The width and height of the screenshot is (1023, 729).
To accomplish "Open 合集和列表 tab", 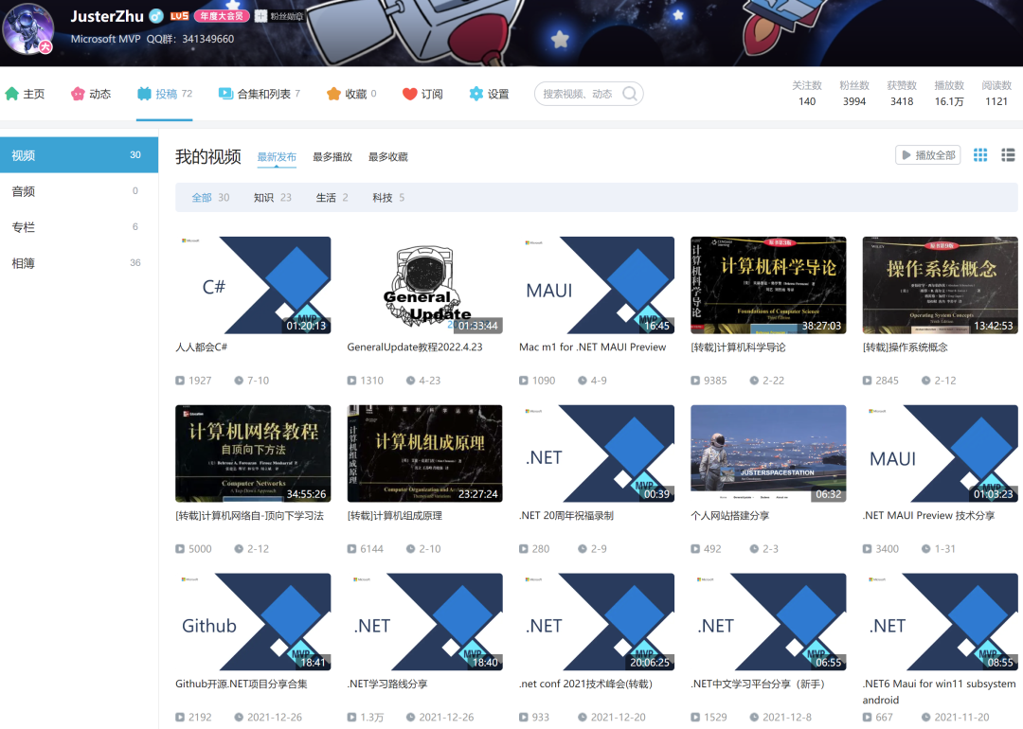I will pos(259,94).
